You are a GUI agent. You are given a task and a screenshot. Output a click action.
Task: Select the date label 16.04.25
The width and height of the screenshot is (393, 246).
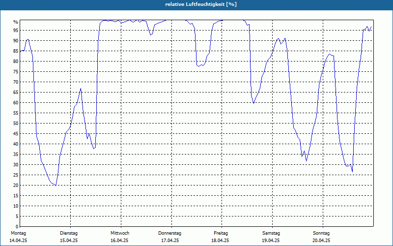[x=119, y=241]
